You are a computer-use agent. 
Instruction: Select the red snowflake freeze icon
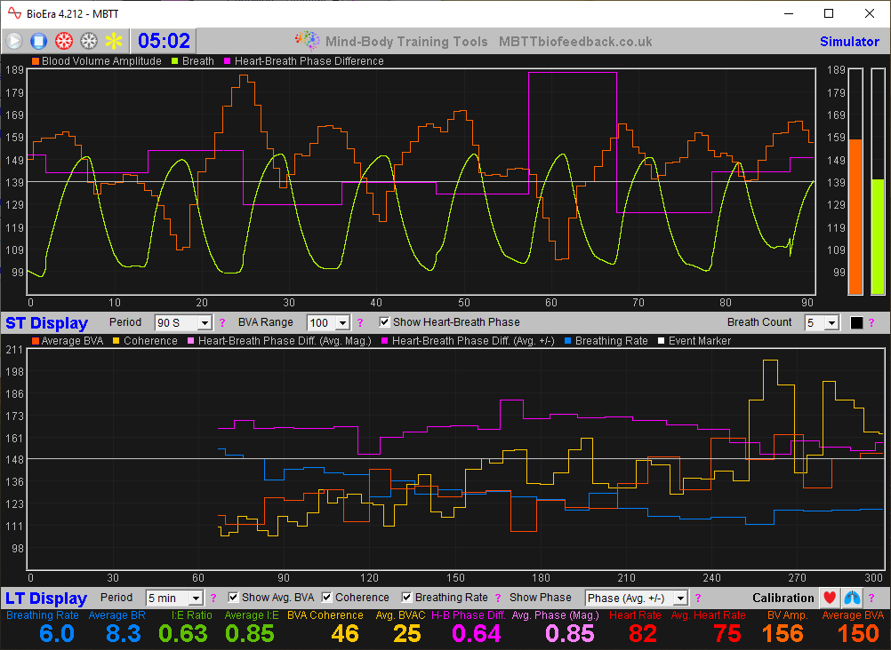pyautogui.click(x=62, y=40)
